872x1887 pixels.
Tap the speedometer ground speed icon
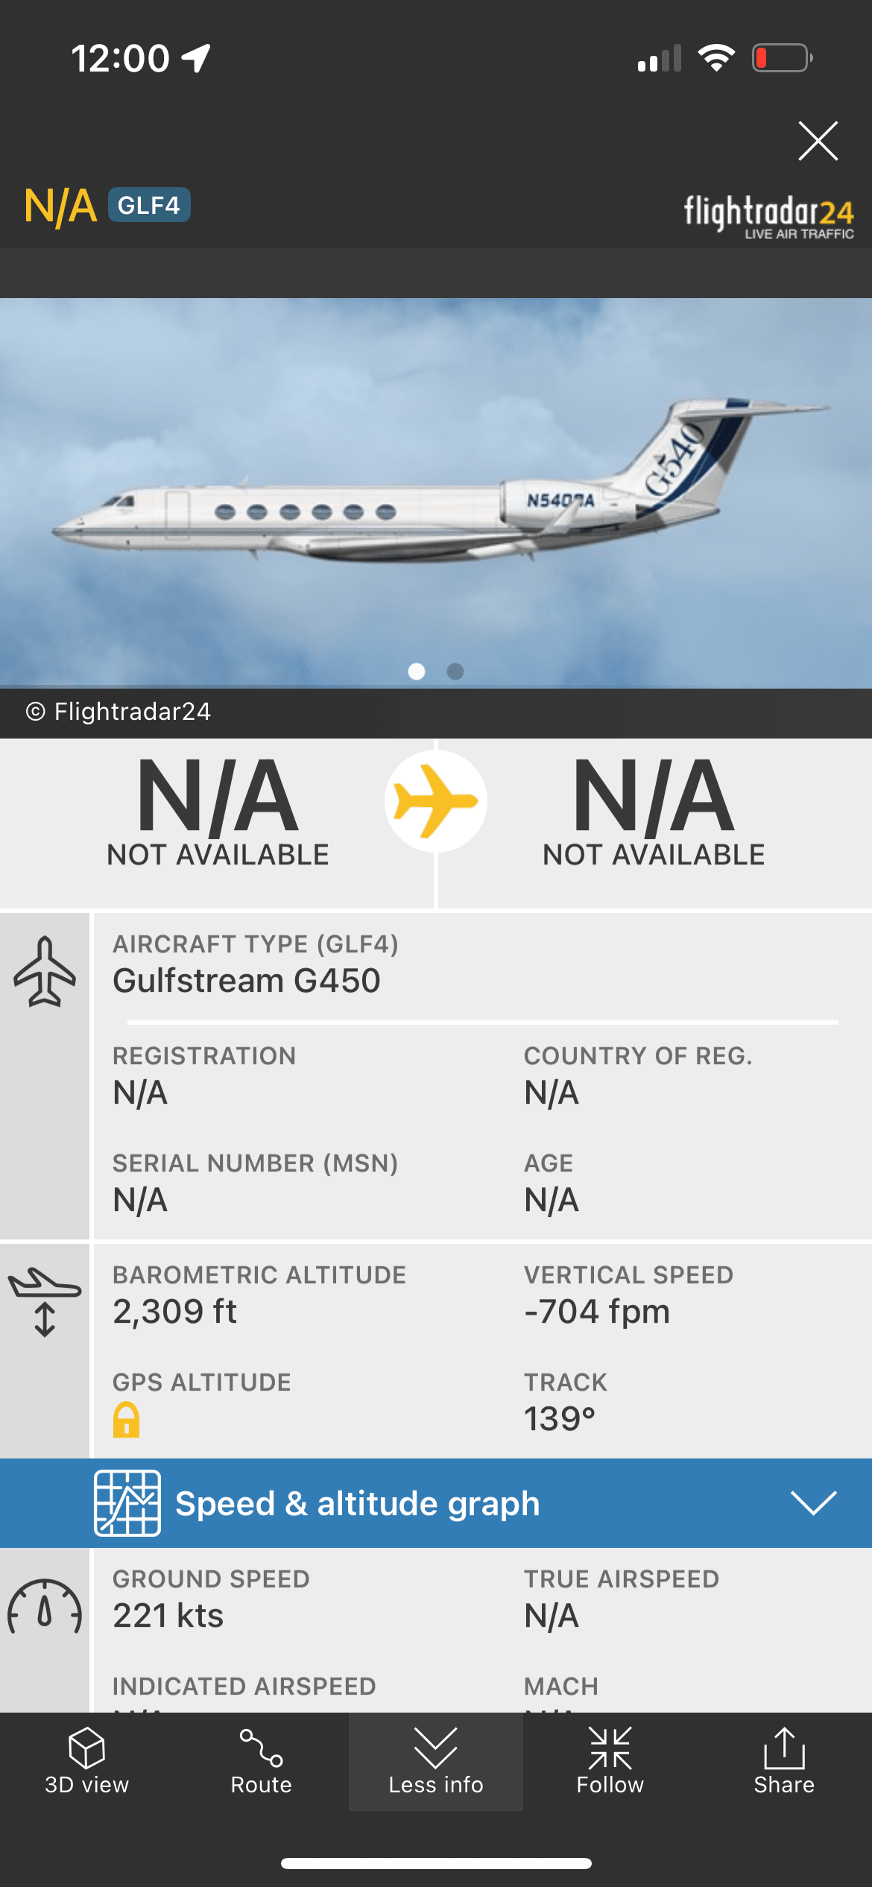click(45, 1608)
